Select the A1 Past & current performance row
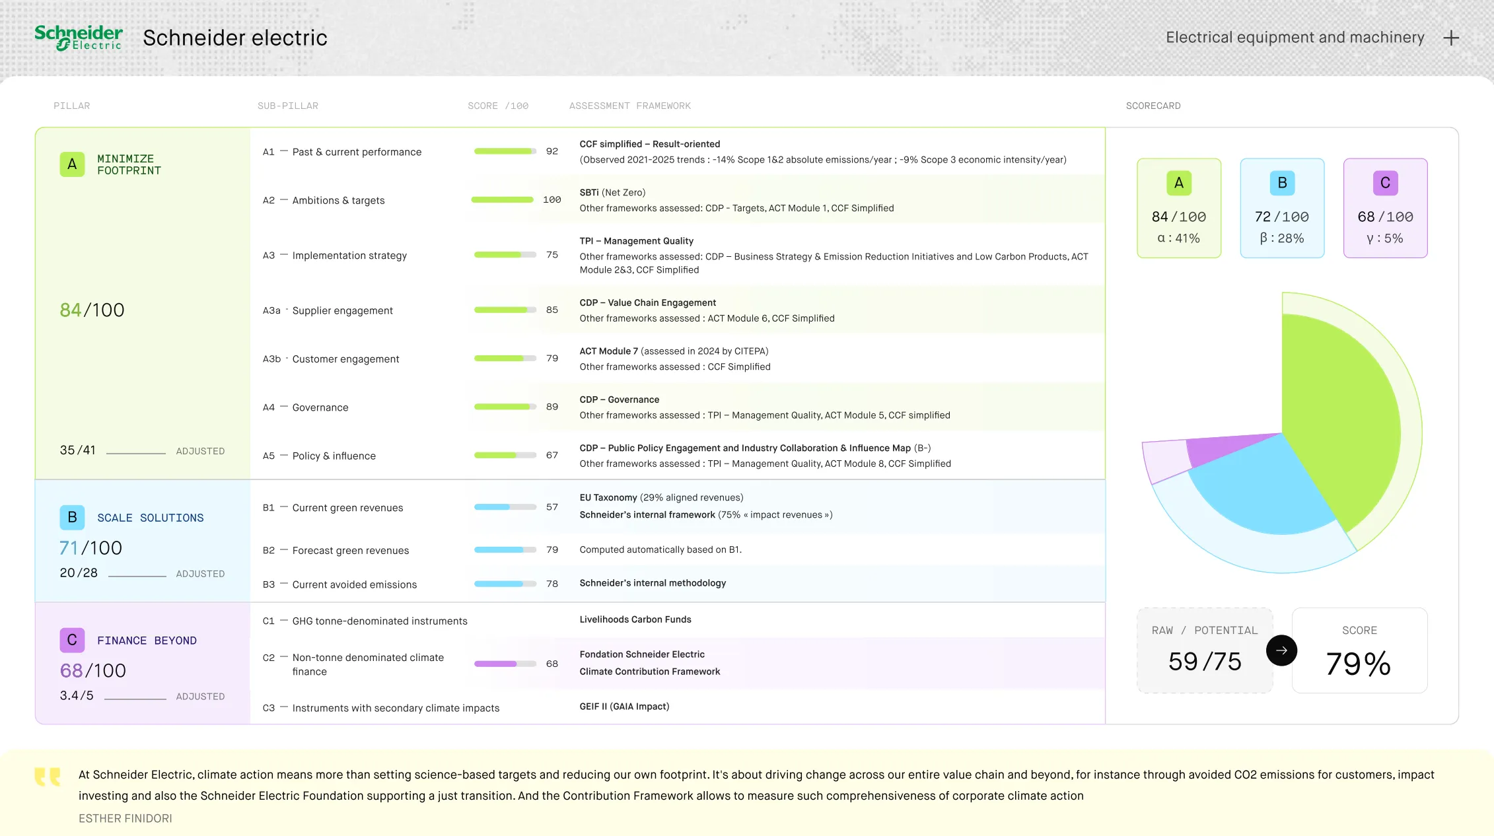This screenshot has height=836, width=1494. (678, 152)
